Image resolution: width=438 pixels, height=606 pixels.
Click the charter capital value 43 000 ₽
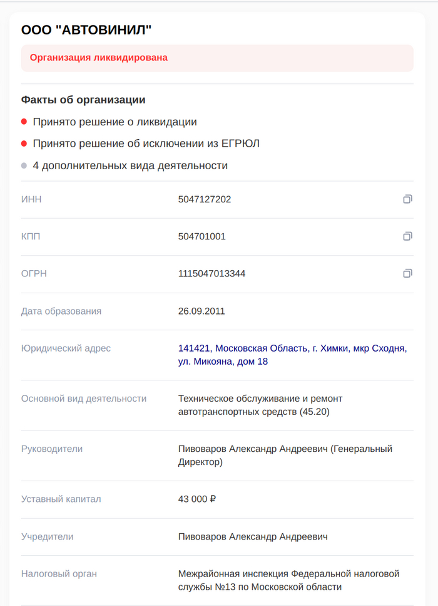point(197,499)
